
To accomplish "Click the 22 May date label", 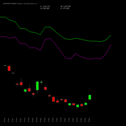I will pos(85,120).
